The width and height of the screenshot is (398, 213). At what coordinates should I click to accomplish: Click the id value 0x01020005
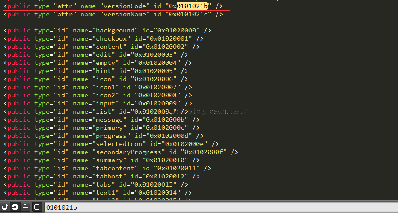(x=154, y=71)
